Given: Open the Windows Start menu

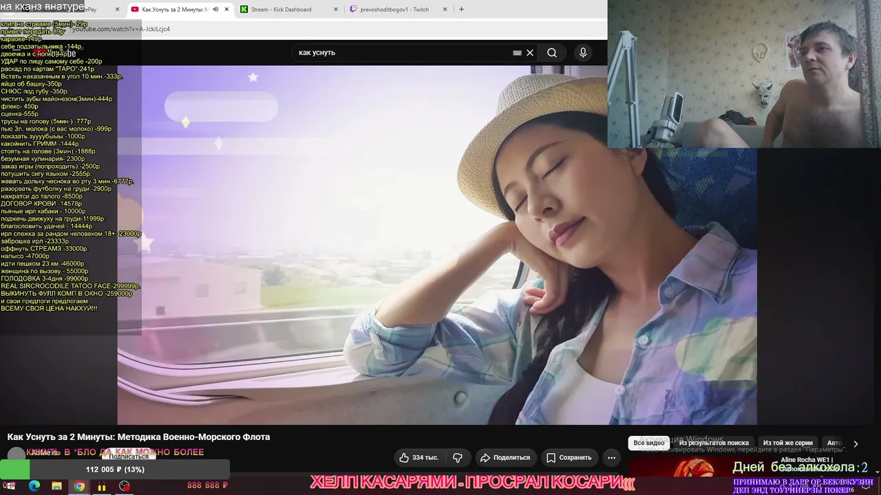Looking at the screenshot, I should 10,486.
